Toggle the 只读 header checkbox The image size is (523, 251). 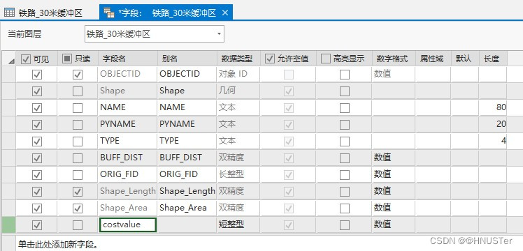67,59
